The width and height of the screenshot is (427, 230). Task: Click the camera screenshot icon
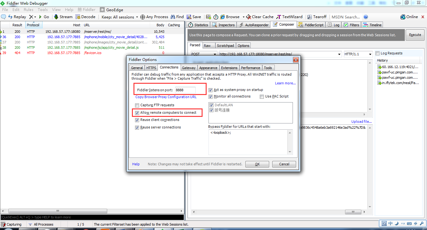pos(208,17)
